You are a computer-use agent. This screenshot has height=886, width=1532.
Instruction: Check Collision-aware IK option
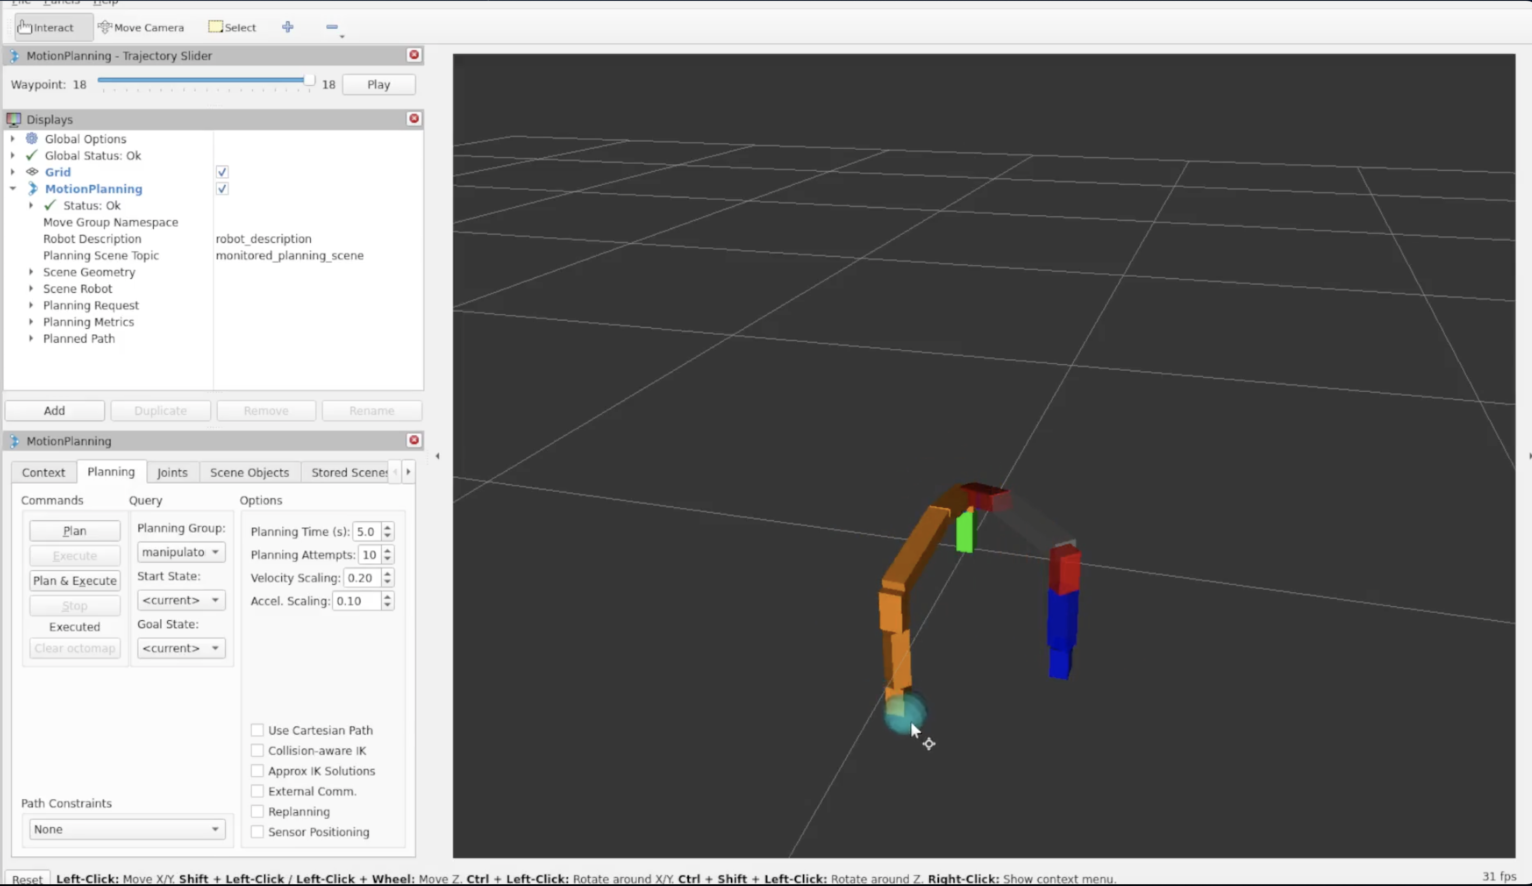tap(257, 750)
